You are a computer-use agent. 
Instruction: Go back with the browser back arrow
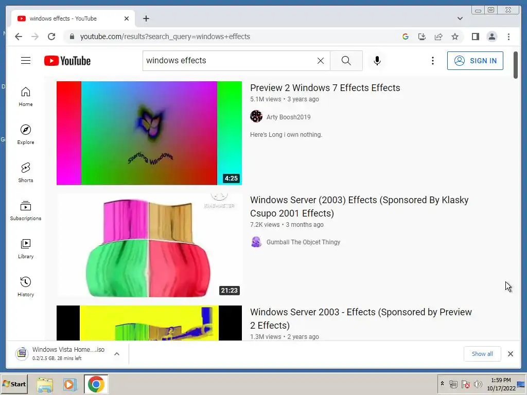tap(19, 37)
